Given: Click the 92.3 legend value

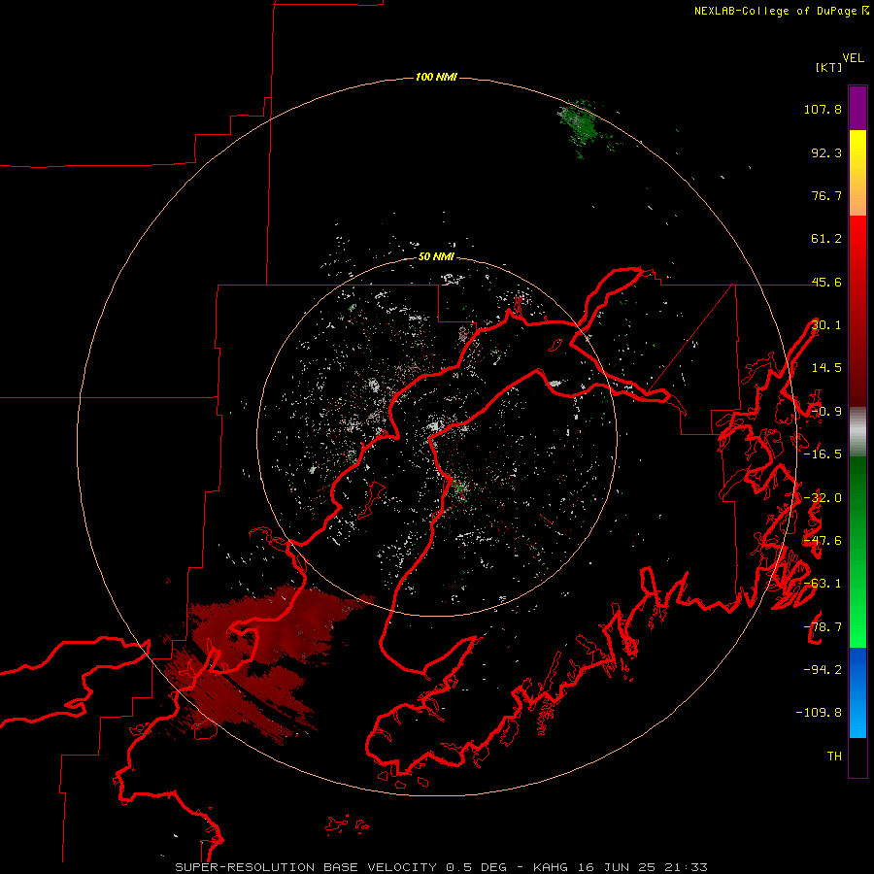Looking at the screenshot, I should (x=826, y=152).
